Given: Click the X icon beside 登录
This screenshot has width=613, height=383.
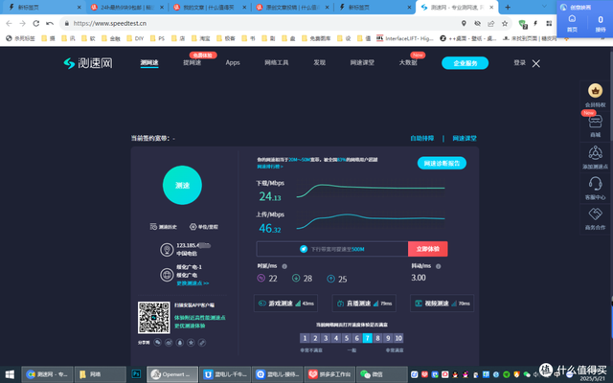Looking at the screenshot, I should pyautogui.click(x=536, y=64).
